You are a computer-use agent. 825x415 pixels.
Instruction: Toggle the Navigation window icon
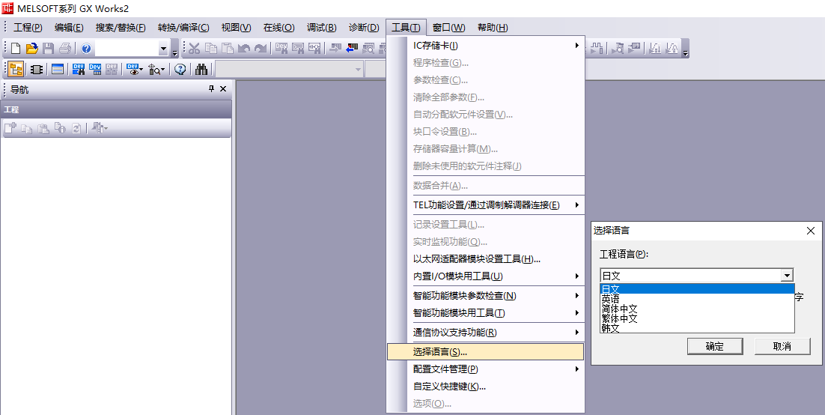click(16, 70)
